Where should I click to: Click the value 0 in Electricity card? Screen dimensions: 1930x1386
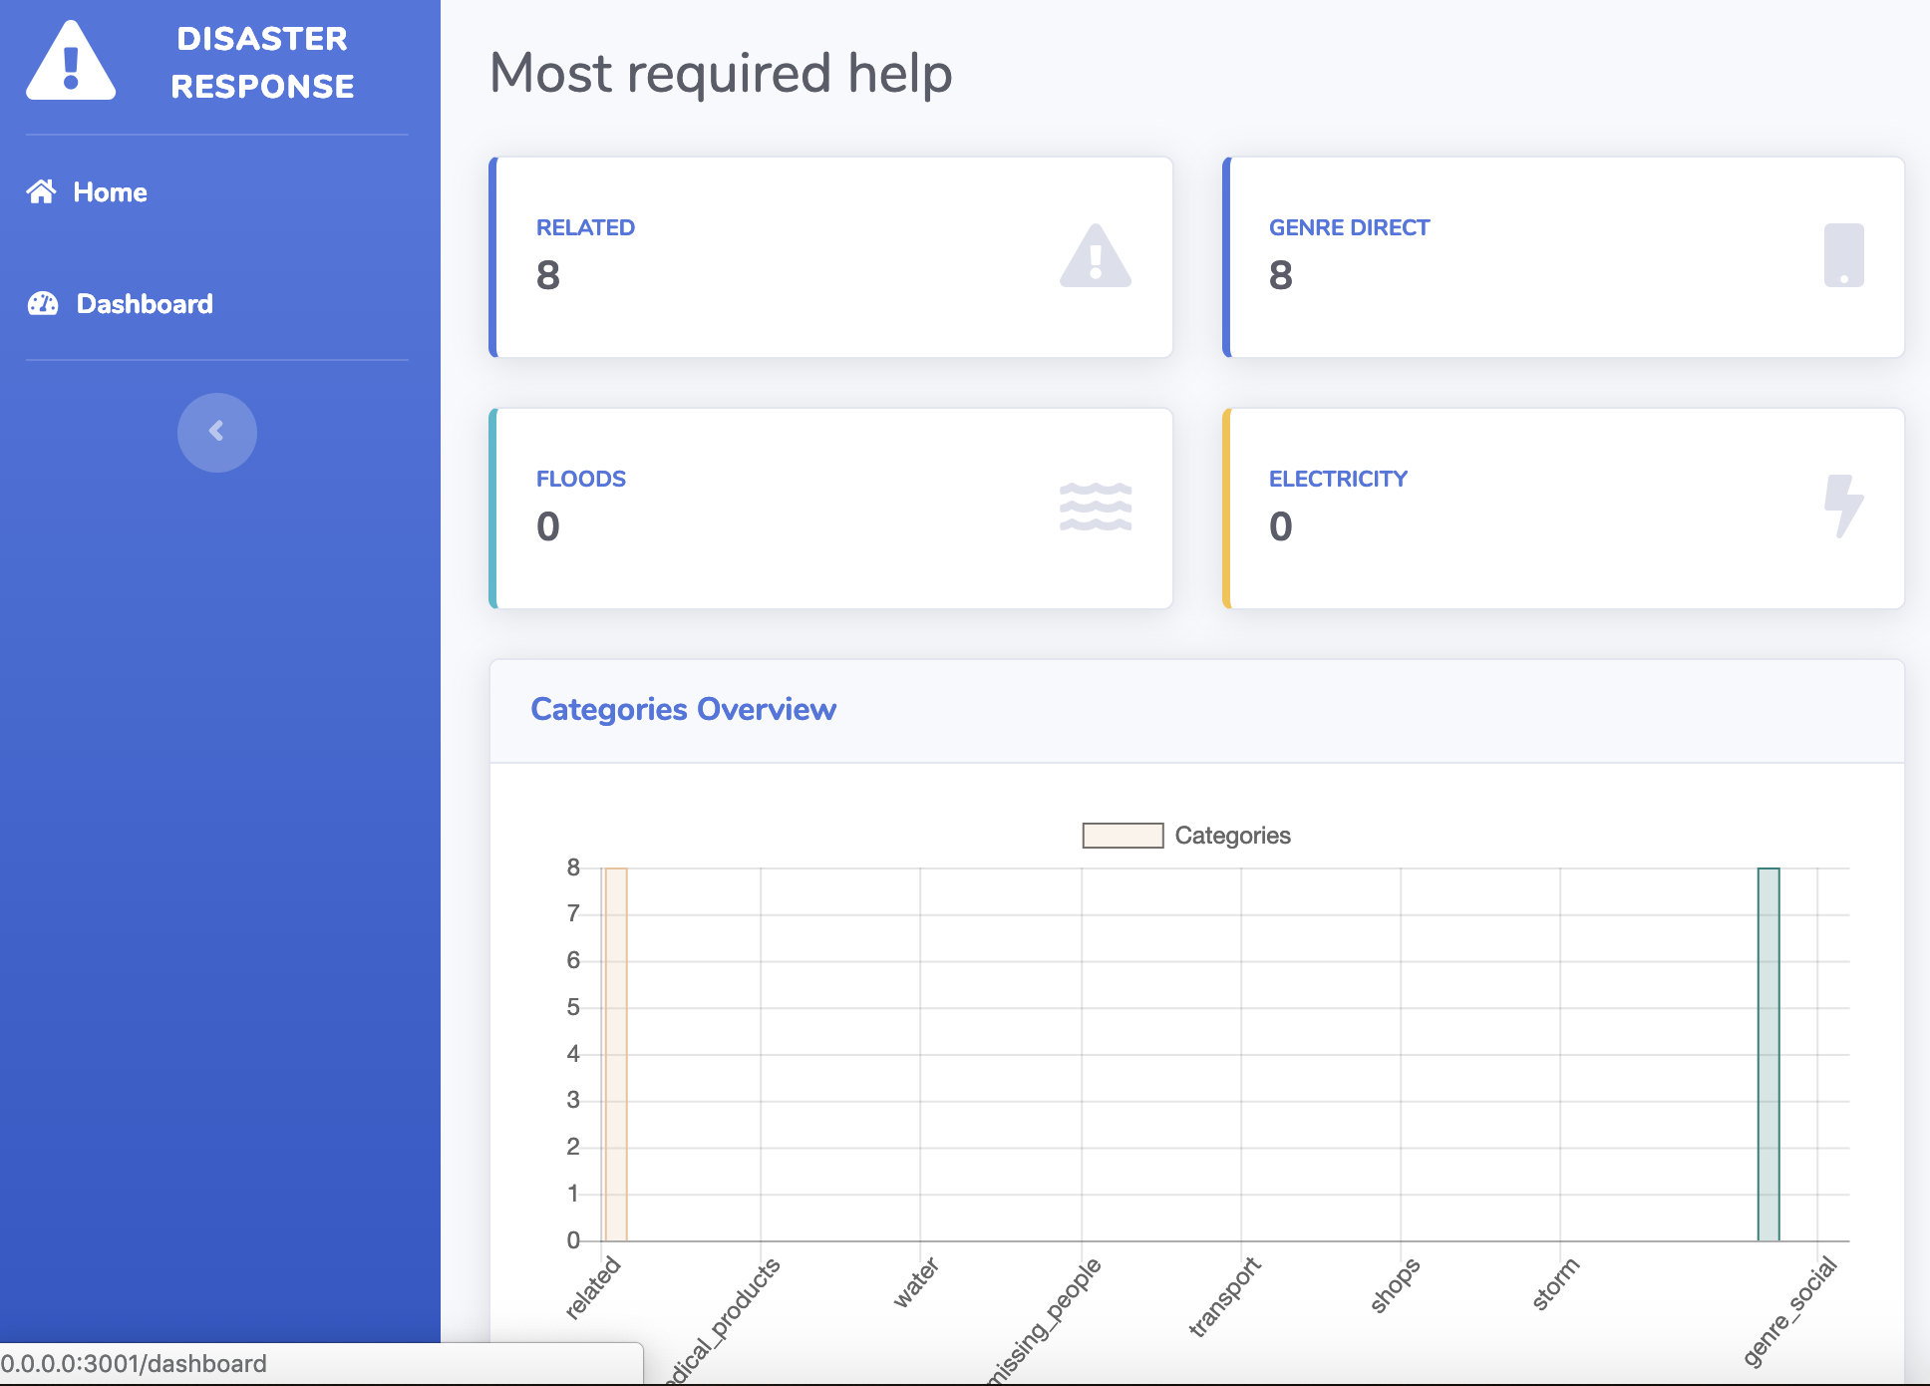(1281, 526)
